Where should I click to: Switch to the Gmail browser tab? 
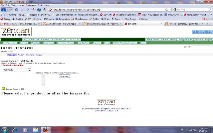pyautogui.click(x=21, y=24)
